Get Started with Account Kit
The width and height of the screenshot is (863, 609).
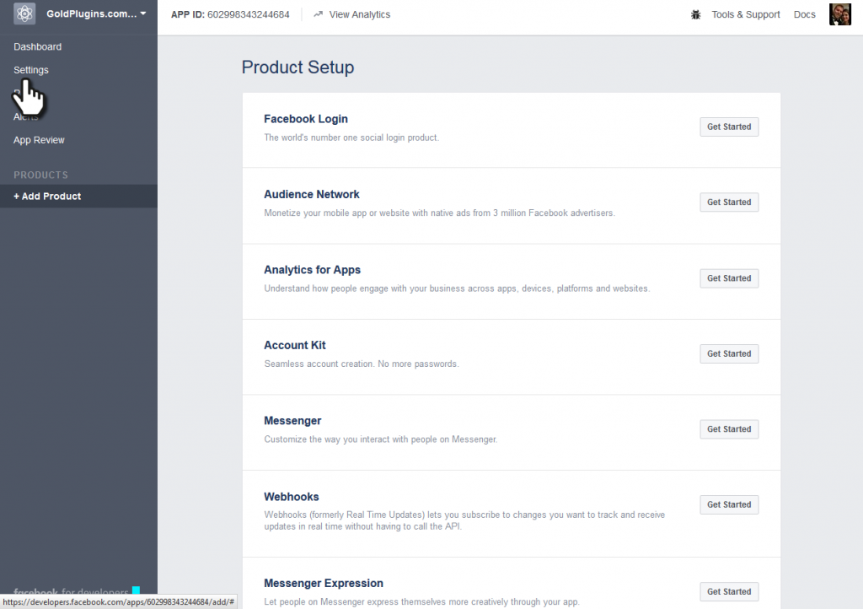728,353
